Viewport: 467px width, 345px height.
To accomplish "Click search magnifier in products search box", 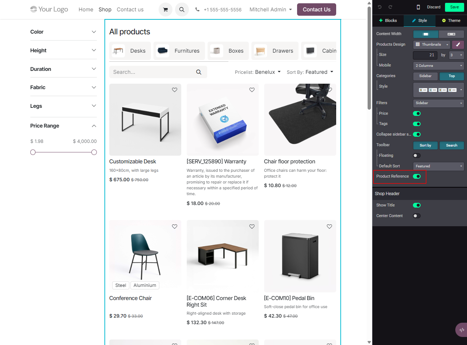I will [199, 72].
